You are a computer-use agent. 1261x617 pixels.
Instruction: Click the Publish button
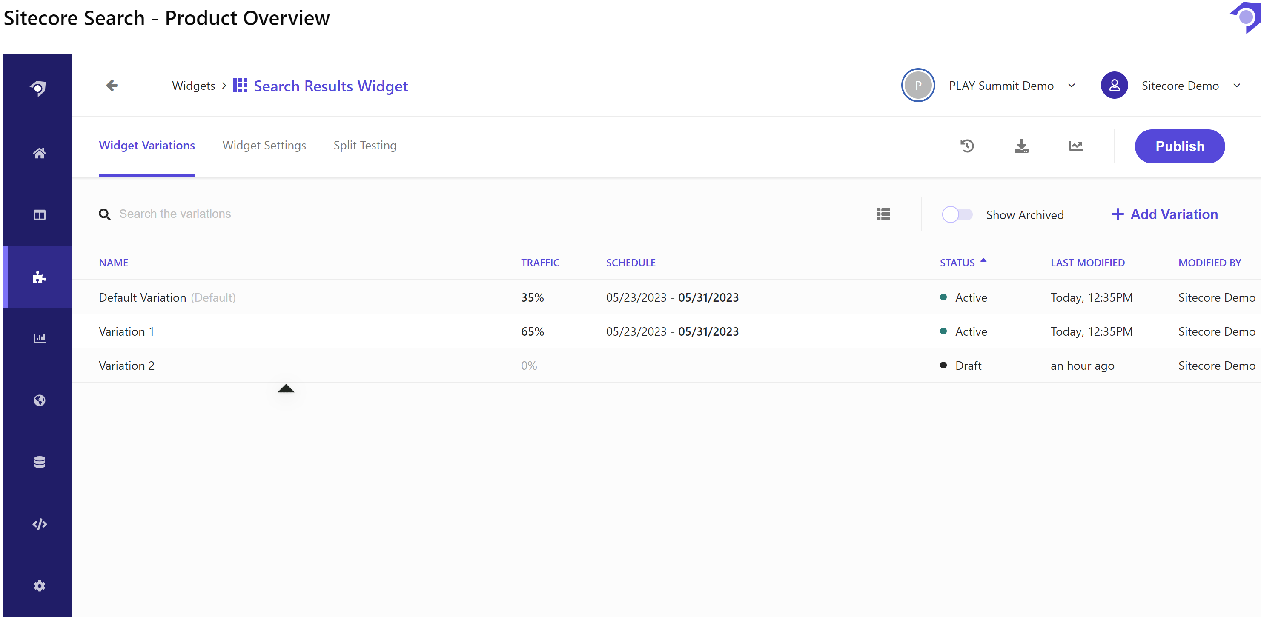pos(1179,146)
